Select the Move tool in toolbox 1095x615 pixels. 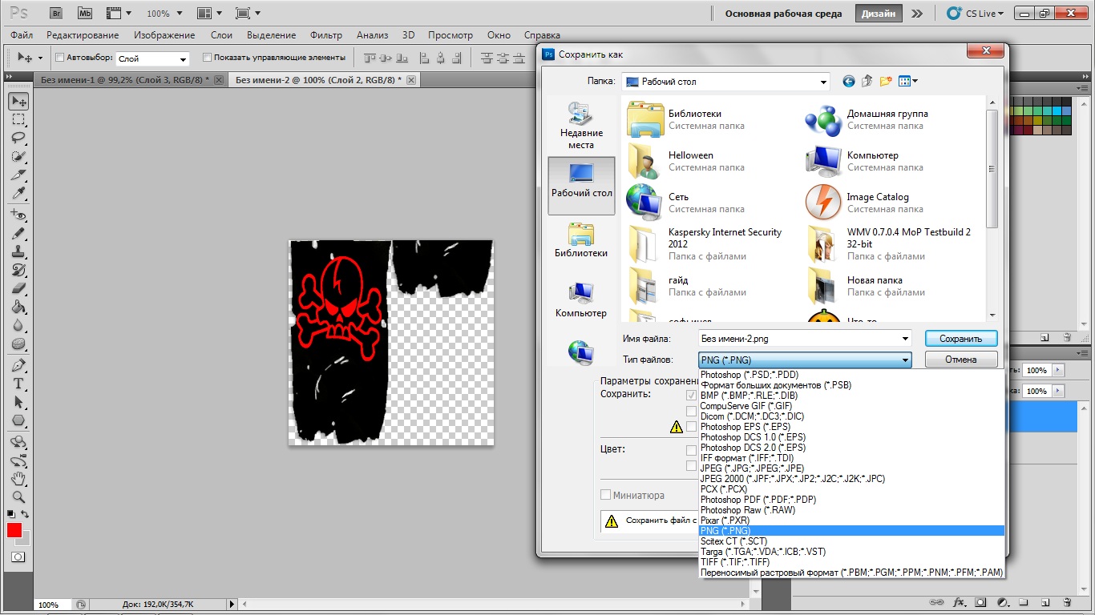18,102
